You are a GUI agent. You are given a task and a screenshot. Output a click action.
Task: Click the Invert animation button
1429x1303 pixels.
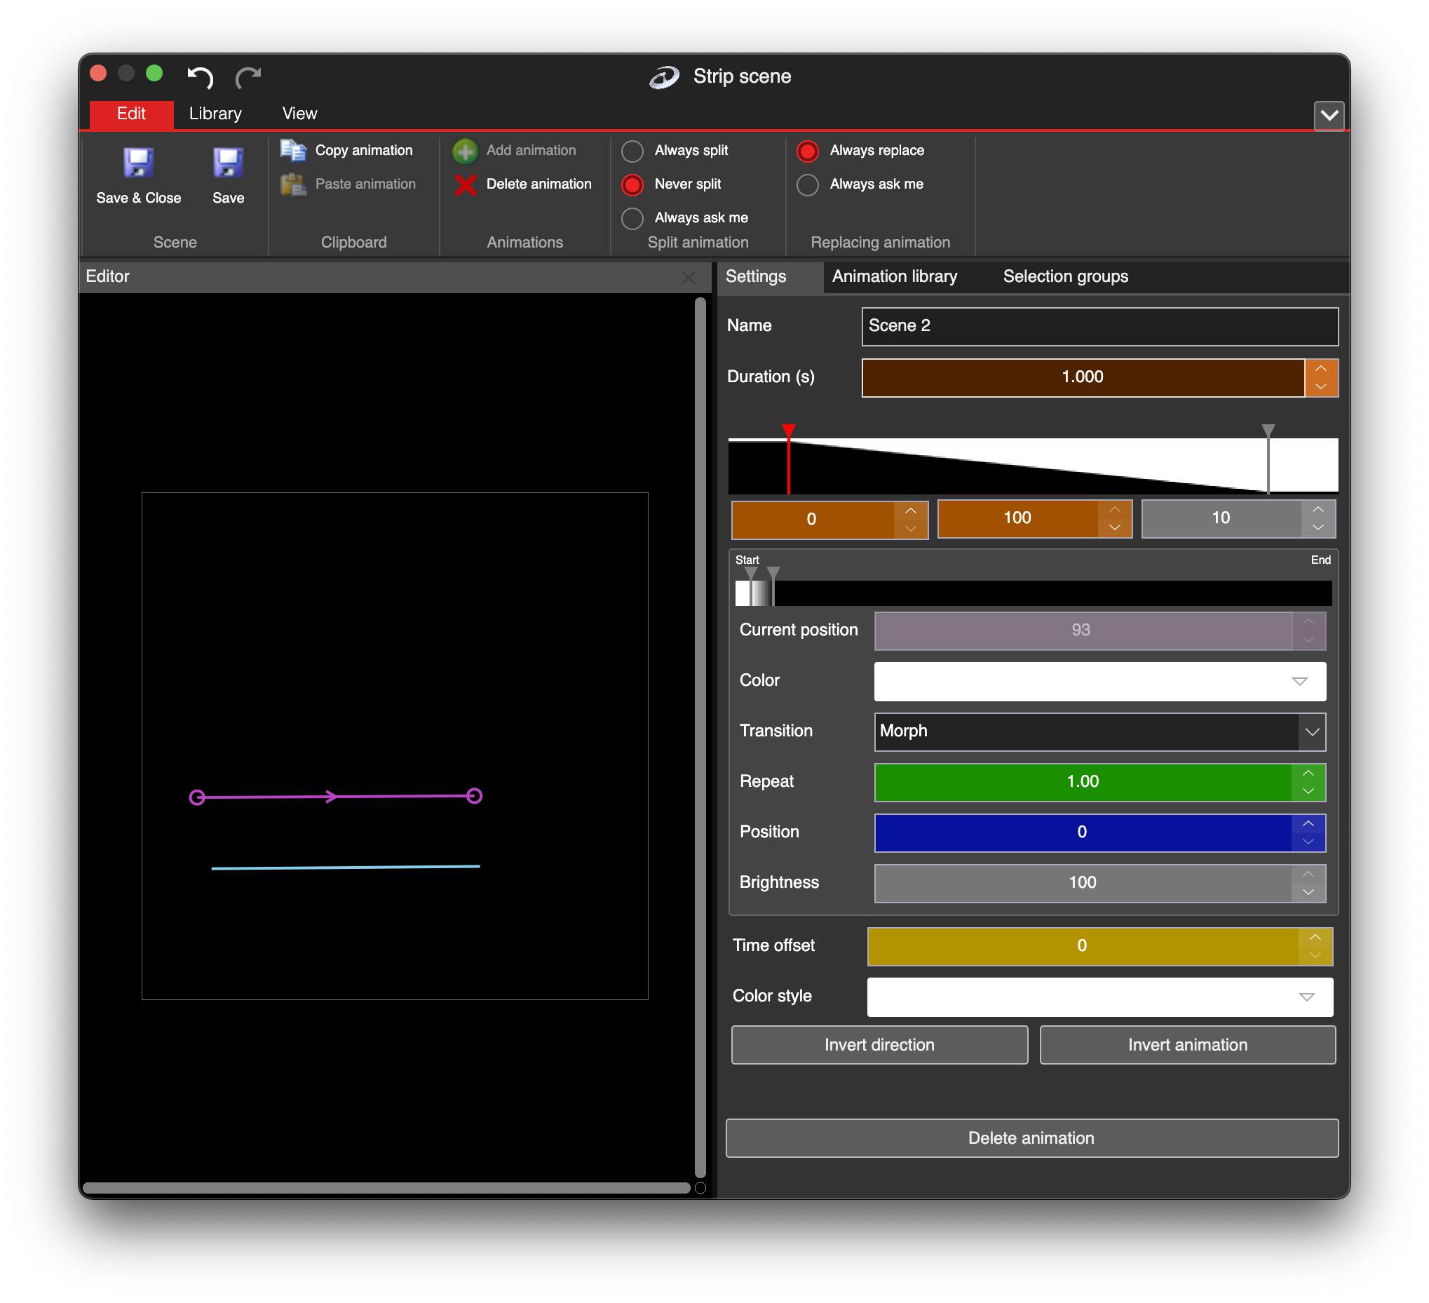point(1187,1045)
